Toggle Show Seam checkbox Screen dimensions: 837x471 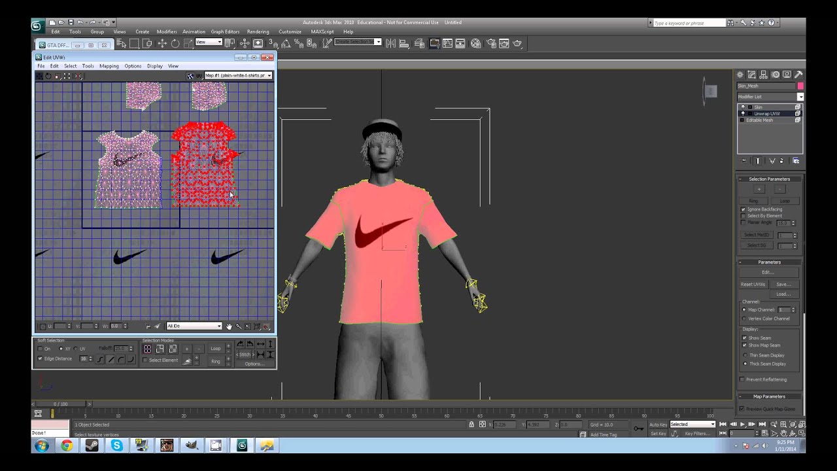[744, 338]
